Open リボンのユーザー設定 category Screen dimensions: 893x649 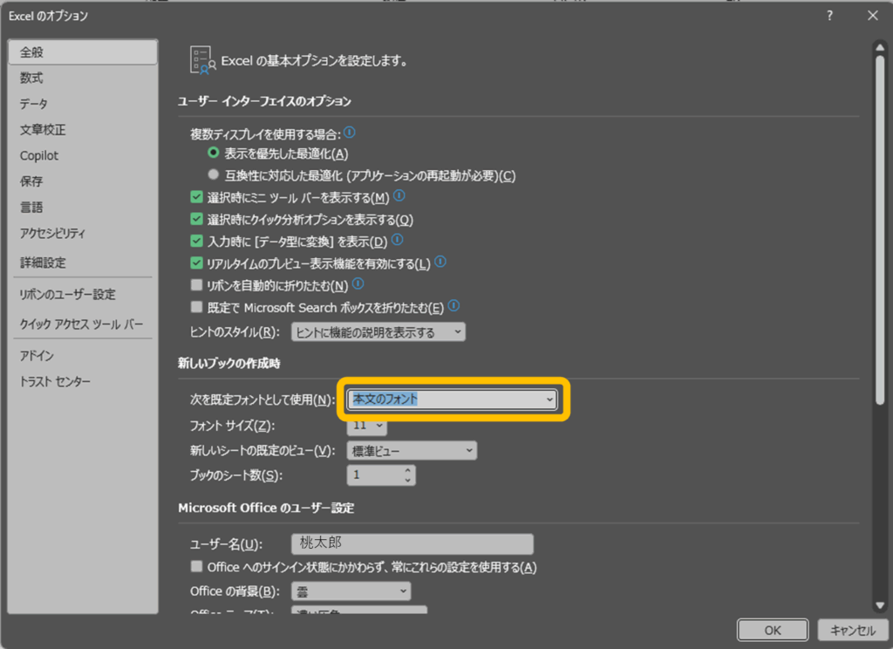(x=83, y=294)
